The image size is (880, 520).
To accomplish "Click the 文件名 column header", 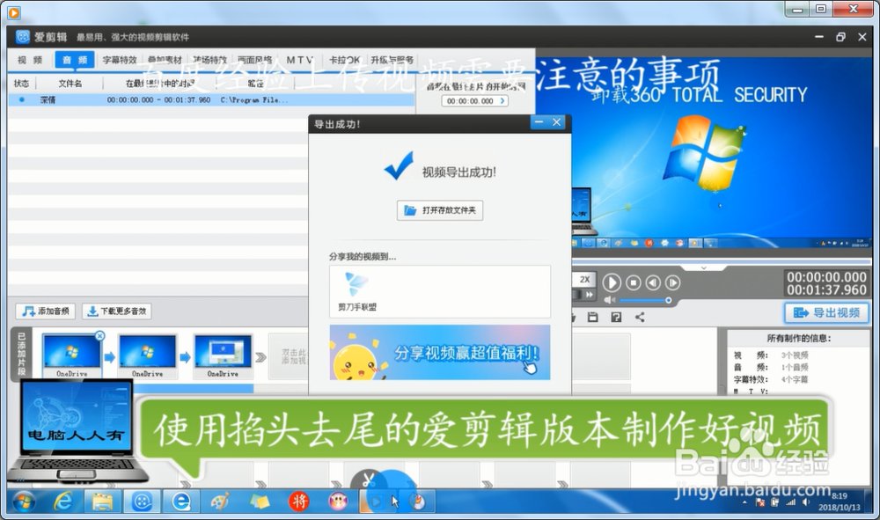I will [70, 84].
